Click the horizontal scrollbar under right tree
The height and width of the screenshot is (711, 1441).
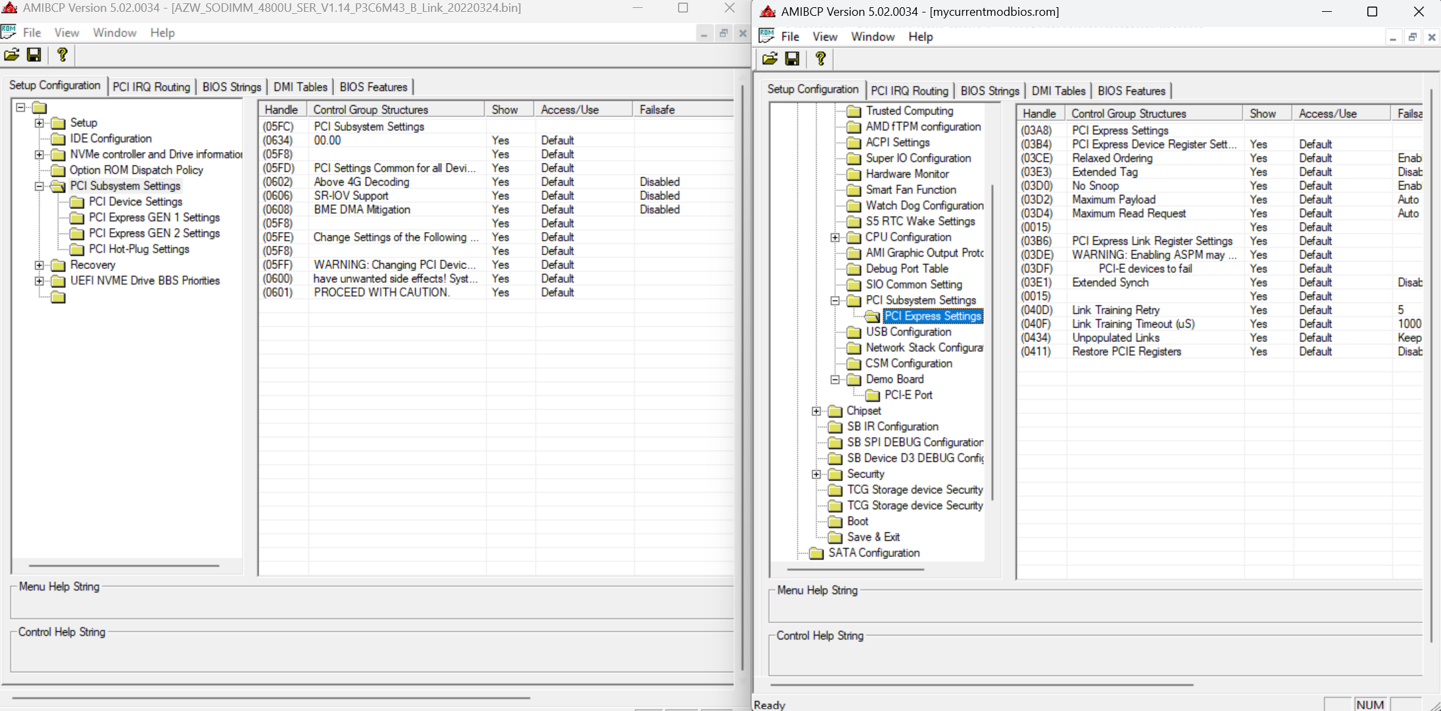pos(856,570)
